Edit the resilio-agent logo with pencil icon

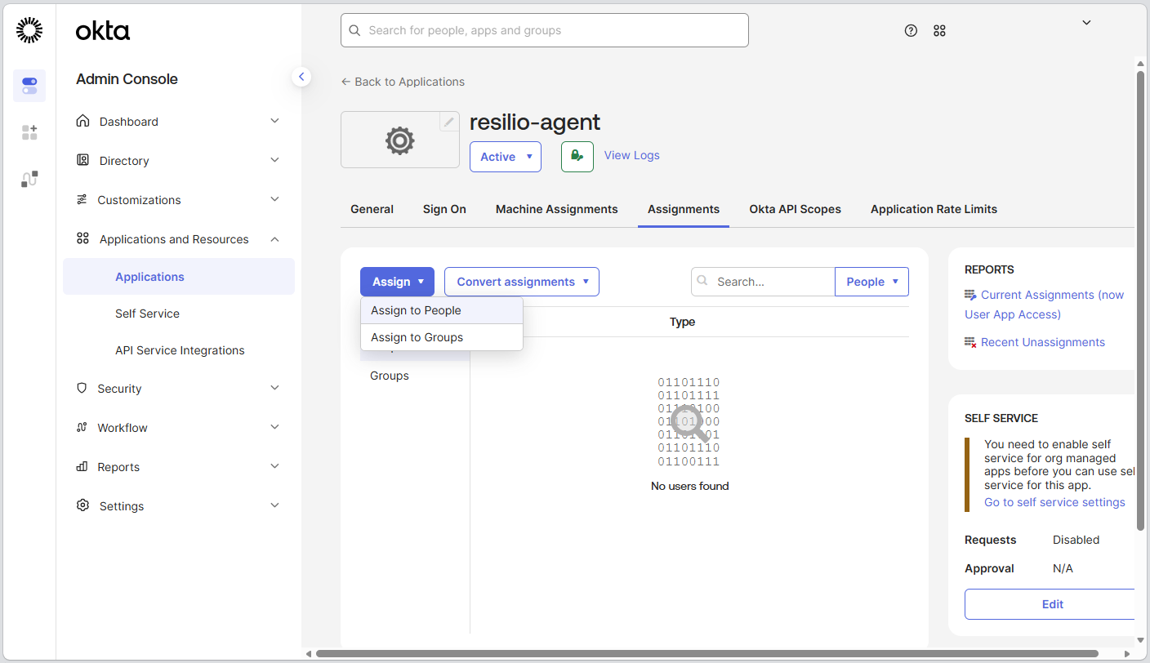click(x=449, y=122)
